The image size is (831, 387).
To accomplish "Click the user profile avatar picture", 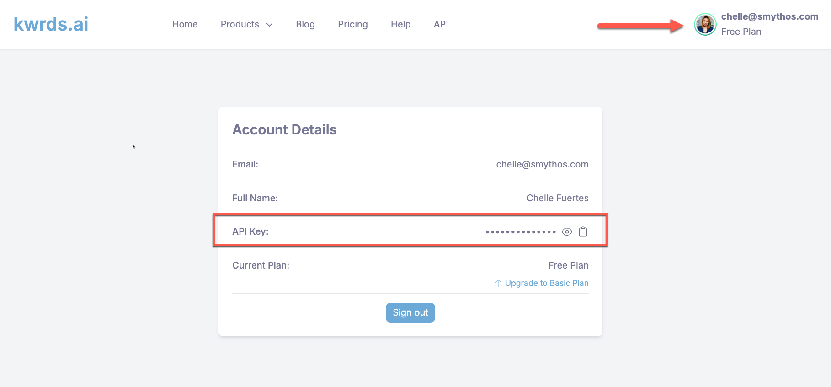I will click(705, 24).
